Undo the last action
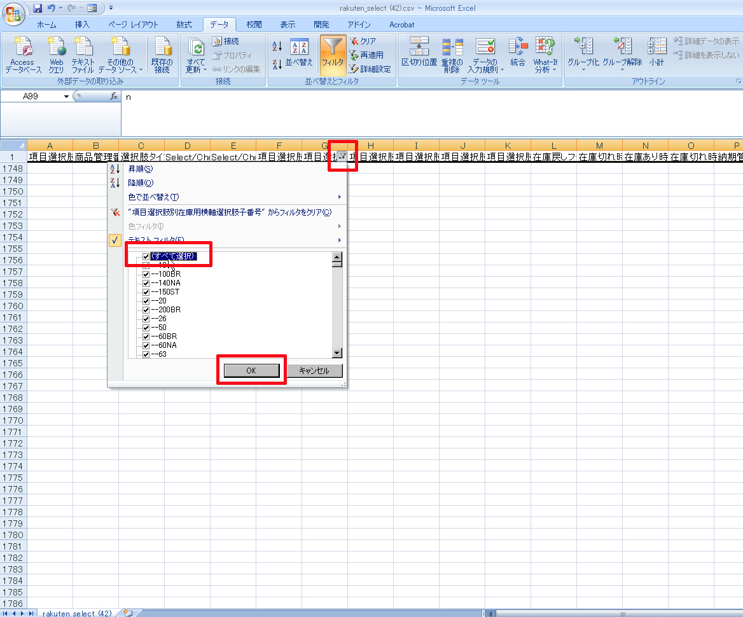743x617 pixels. (51, 8)
